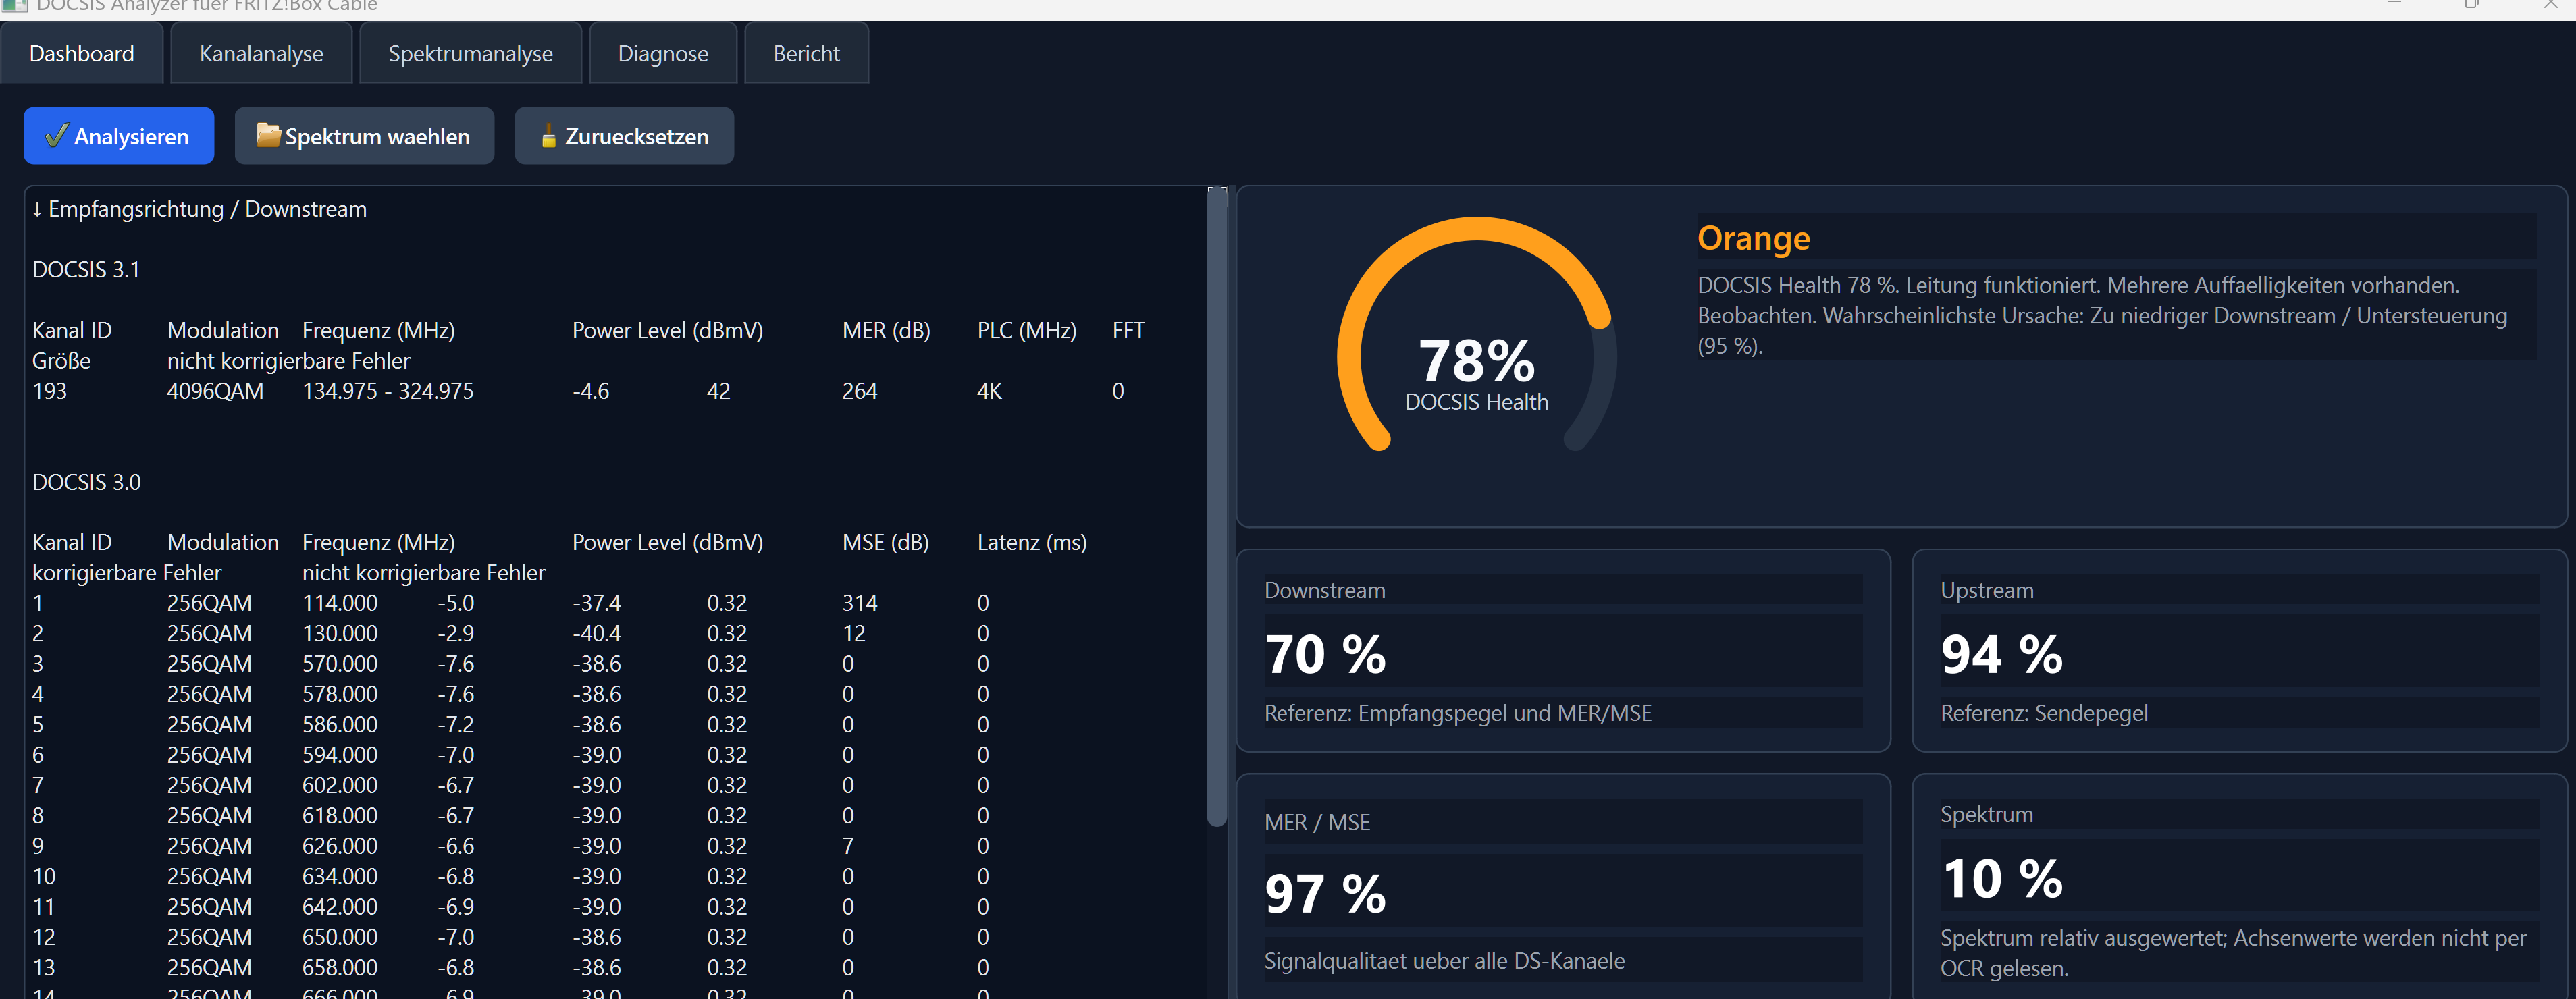The image size is (2576, 999).
Task: Click frequency 618.000 in channel 8 row
Action: pyautogui.click(x=340, y=816)
